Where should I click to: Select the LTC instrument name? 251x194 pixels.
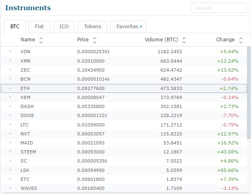(25, 125)
